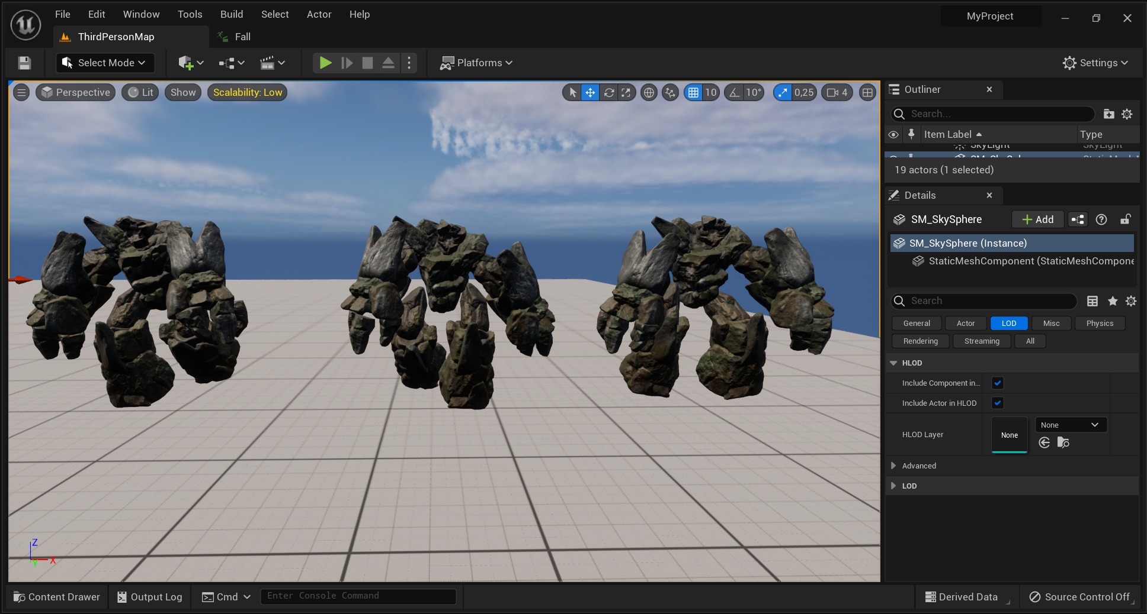
Task: Open the Build menu
Action: (232, 14)
